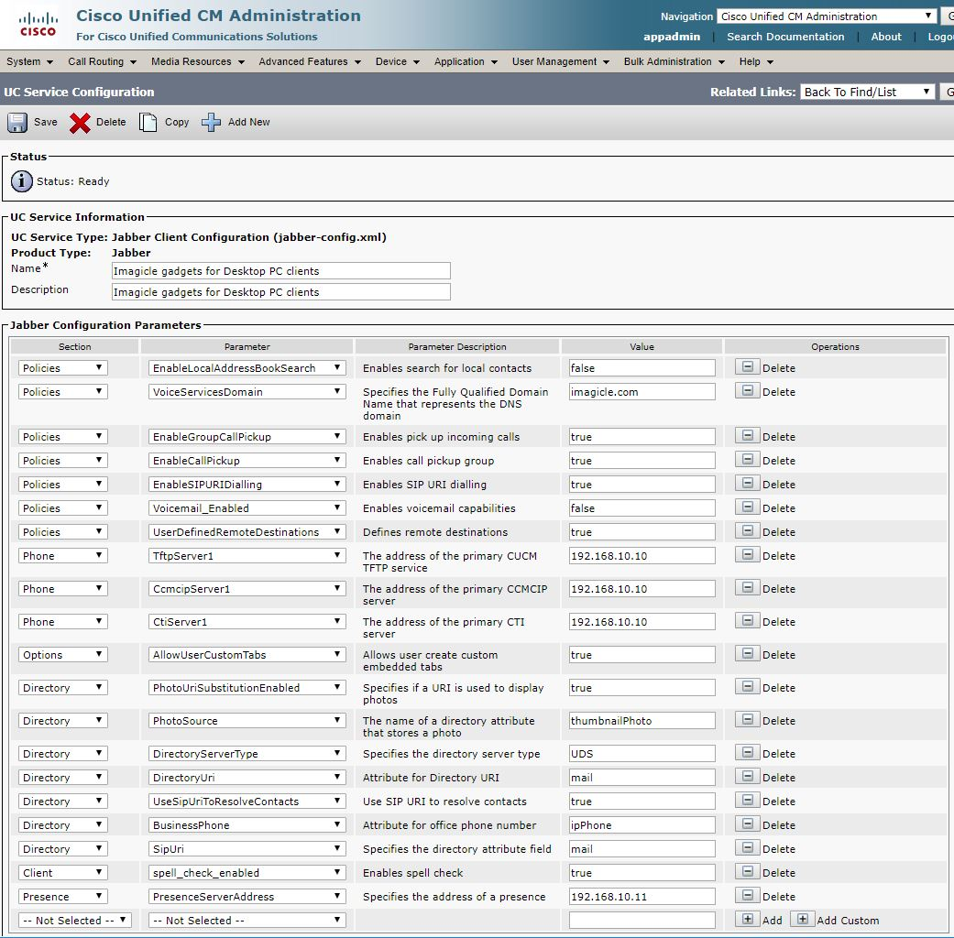Viewport: 954px width, 938px height.
Task: Click minus icon for PresenceServerAddress row
Action: (748, 896)
